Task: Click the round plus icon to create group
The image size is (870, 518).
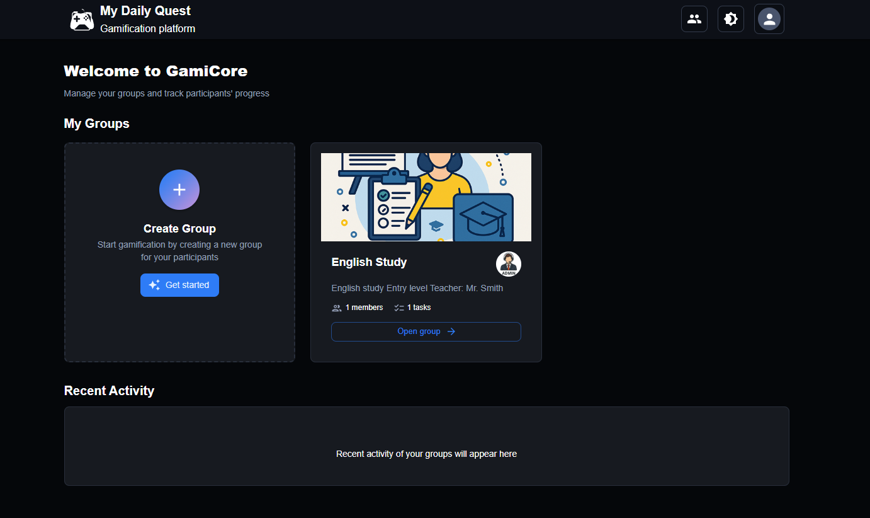Action: tap(179, 190)
